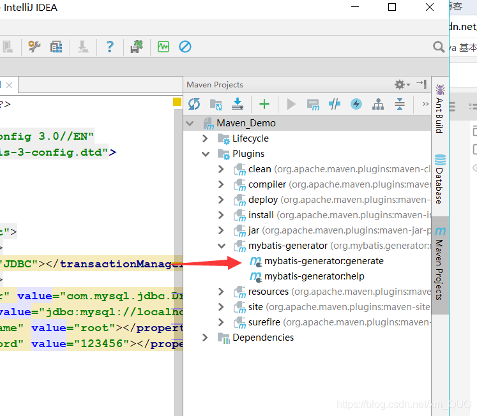Expand the deploy plugin node
This screenshot has height=416, width=477.
[x=221, y=200]
